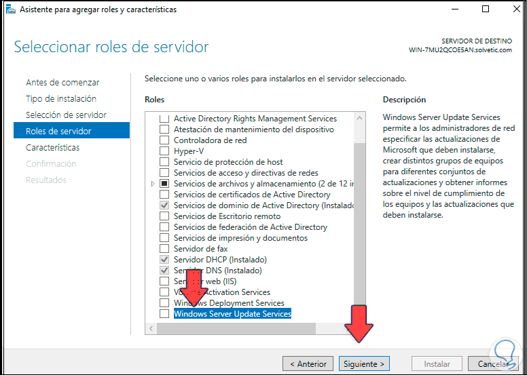
Task: Check the Servidor web (IIS) checkbox
Action: (x=164, y=281)
